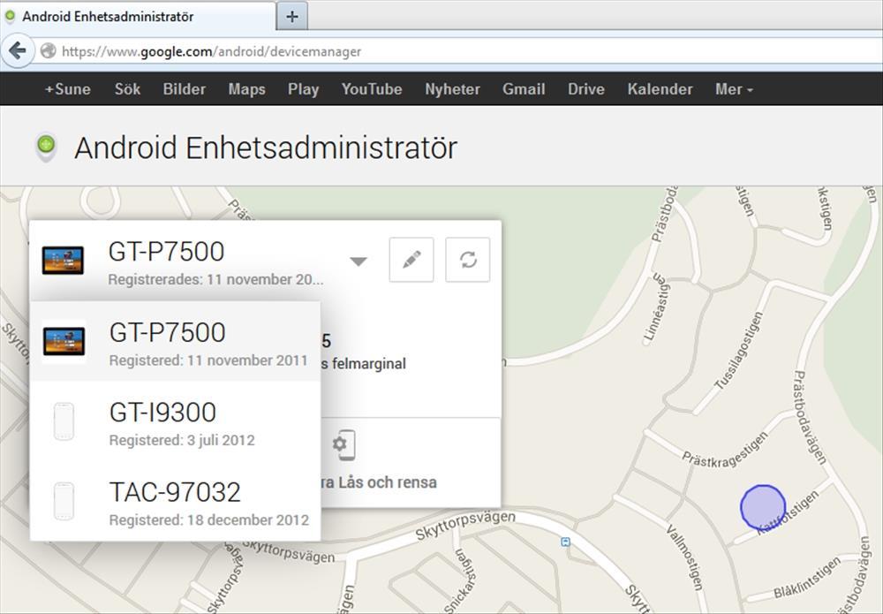Rename device using the pencil icon
This screenshot has width=883, height=614.
pos(411,260)
